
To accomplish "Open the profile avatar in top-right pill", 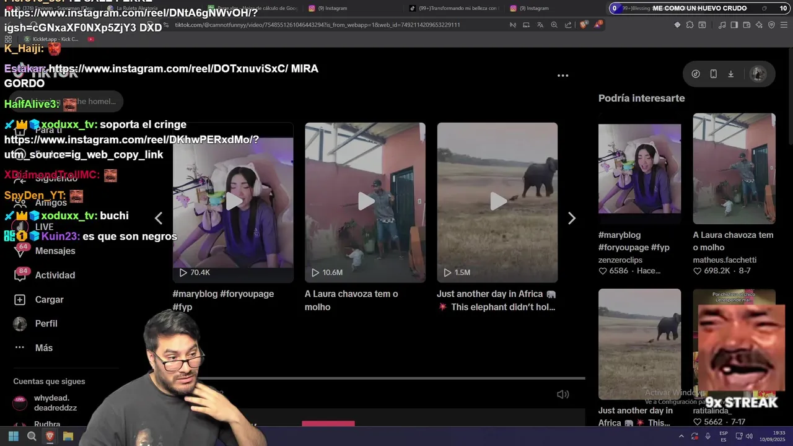I will coord(758,74).
